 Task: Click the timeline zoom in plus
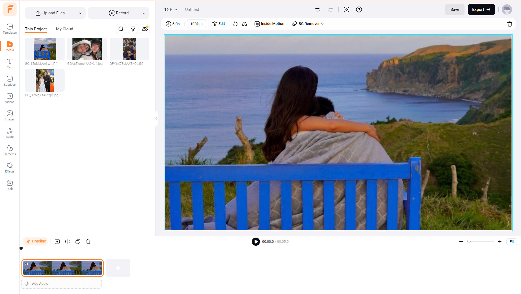500,241
